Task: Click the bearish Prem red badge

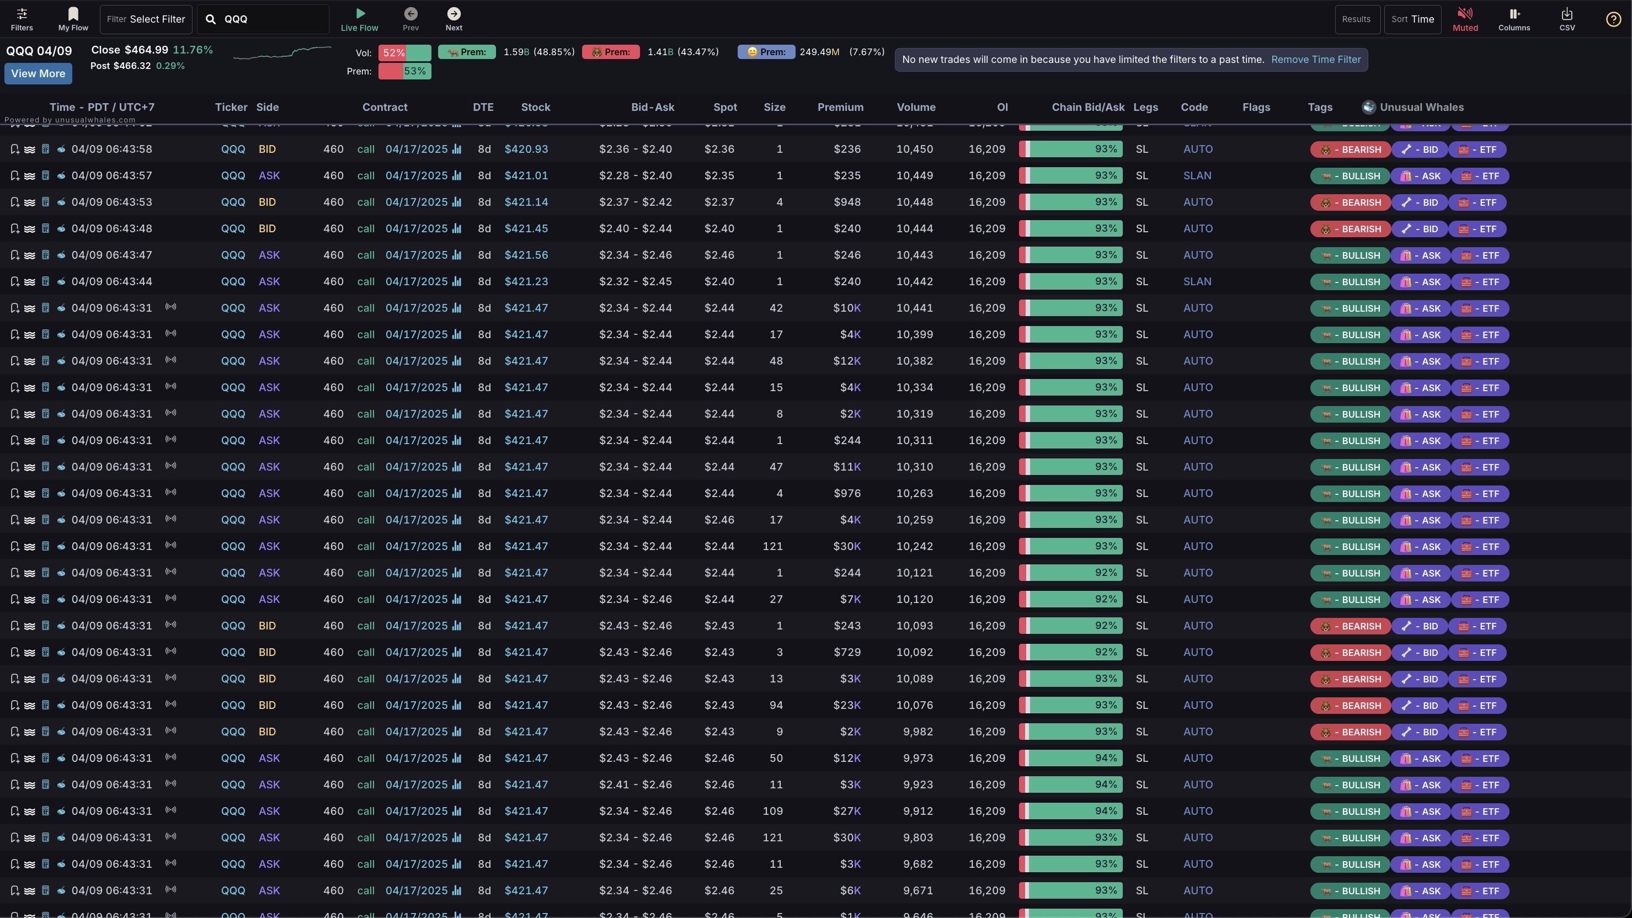Action: point(611,52)
